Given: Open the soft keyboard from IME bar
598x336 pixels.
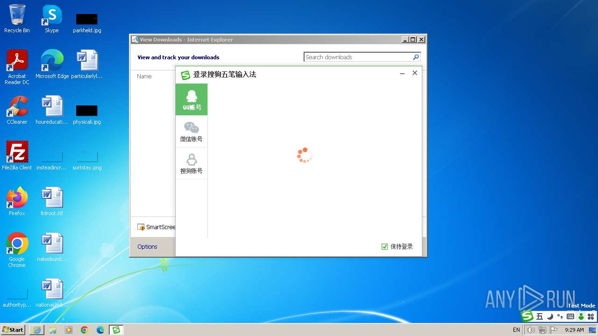Looking at the screenshot, I should [x=570, y=316].
